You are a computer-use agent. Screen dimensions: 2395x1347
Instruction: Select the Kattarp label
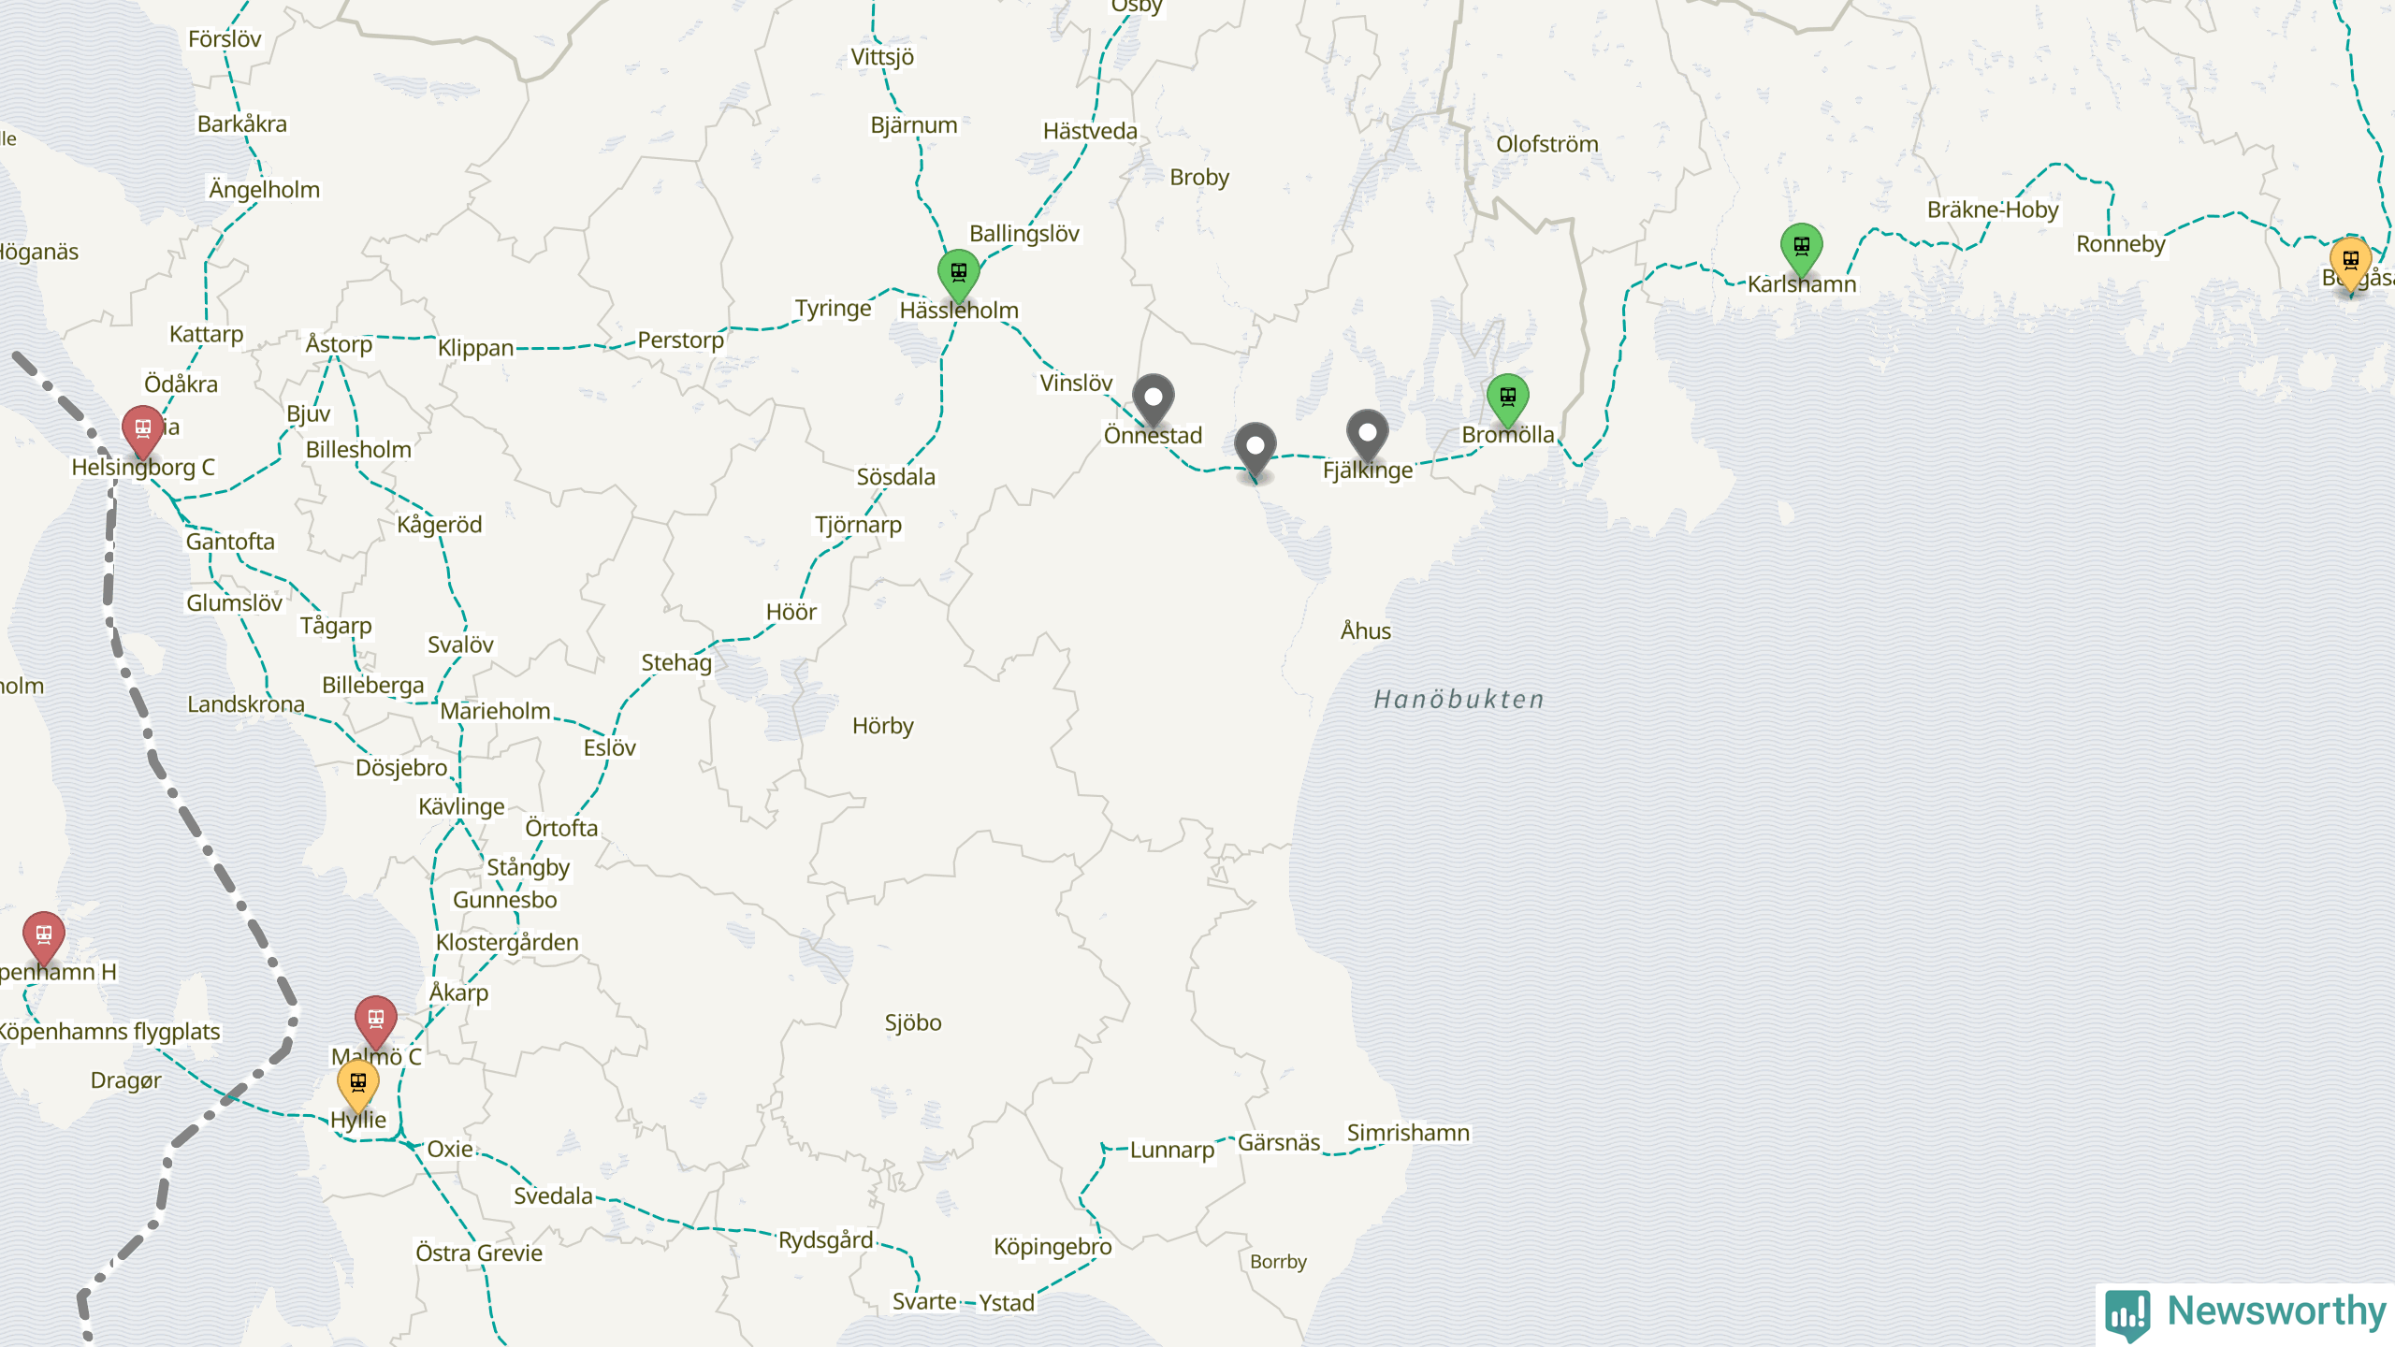tap(207, 335)
